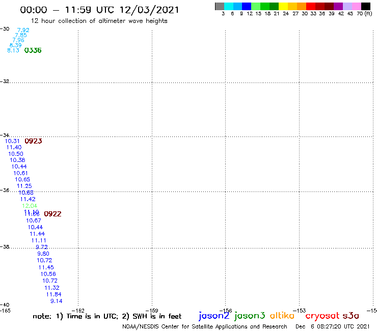Select the 11.11 wave height value
This screenshot has height=331, width=377.
pos(39,241)
